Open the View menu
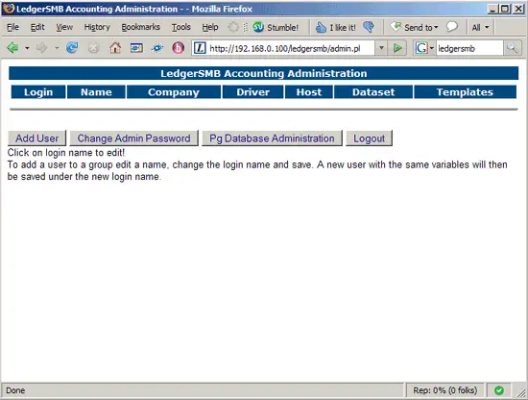528x400 pixels. 64,27
